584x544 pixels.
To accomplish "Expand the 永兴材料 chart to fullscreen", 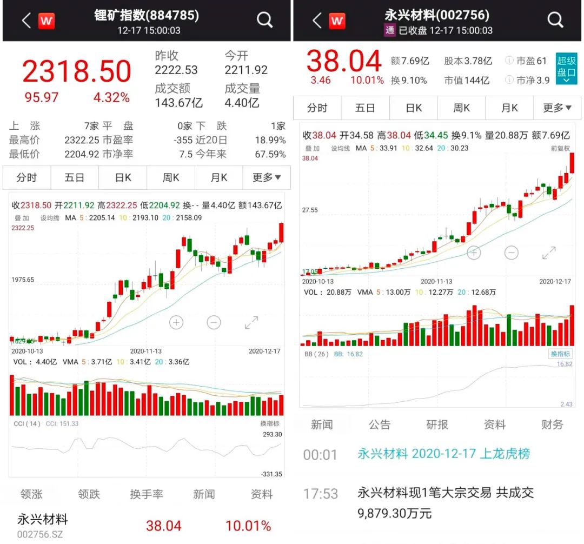I will click(549, 253).
